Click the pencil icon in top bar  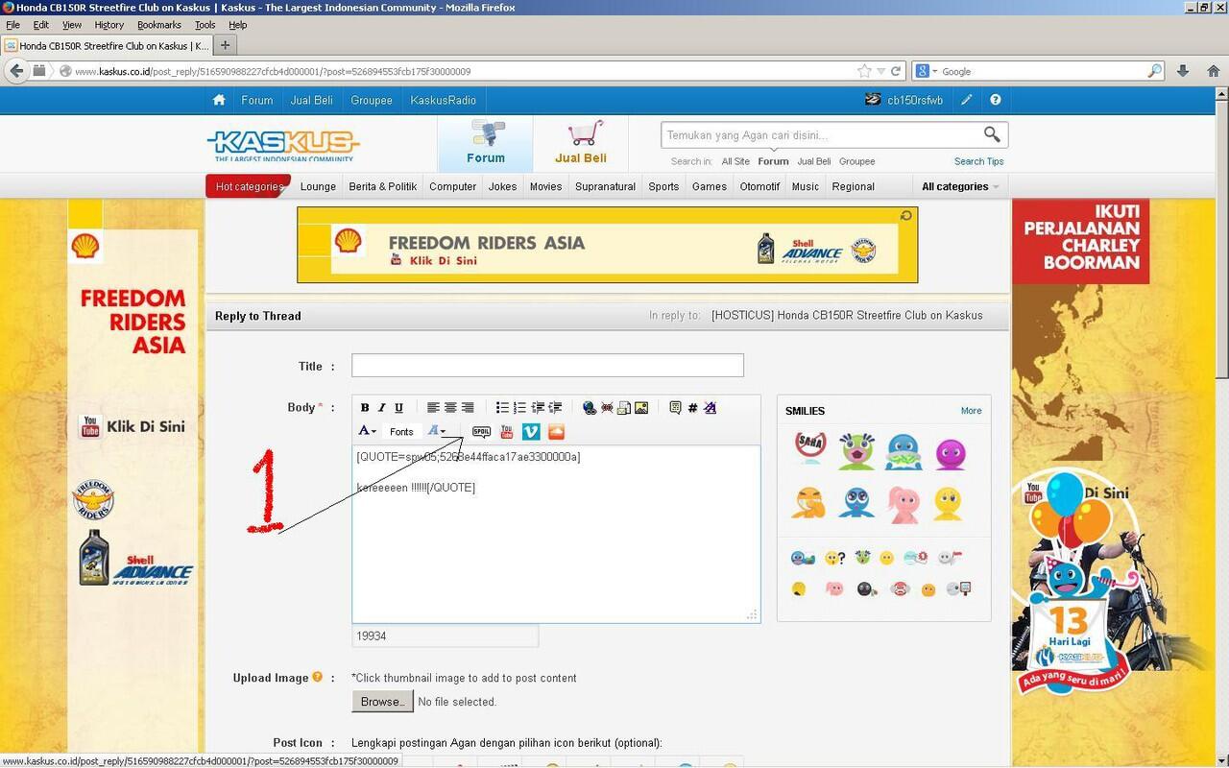coord(967,100)
